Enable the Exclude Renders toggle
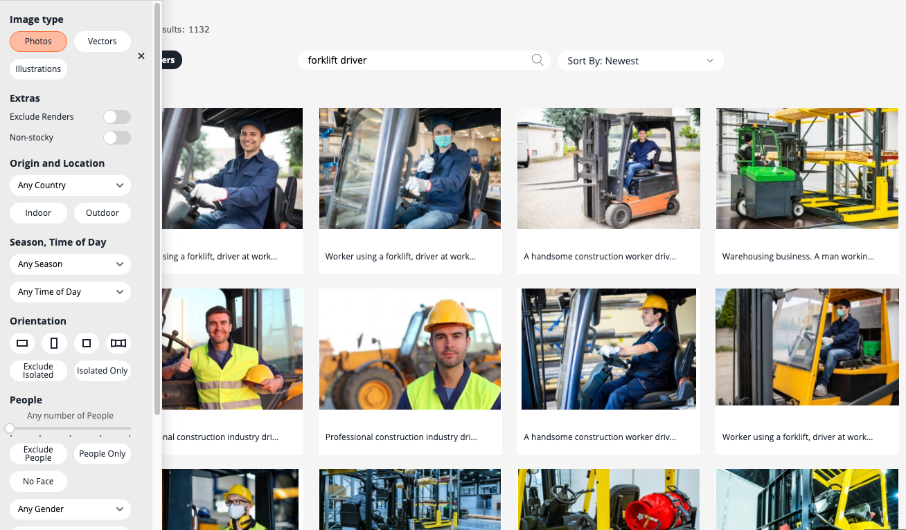Image resolution: width=906 pixels, height=530 pixels. pos(116,117)
